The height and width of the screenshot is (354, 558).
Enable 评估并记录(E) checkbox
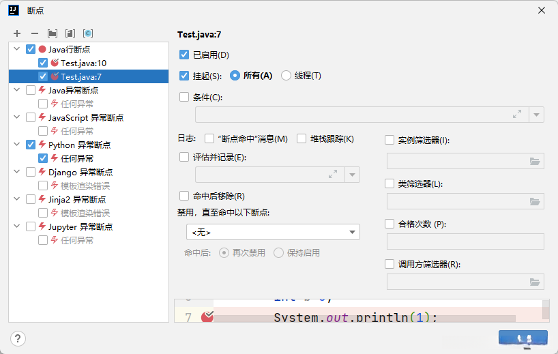pyautogui.click(x=184, y=157)
